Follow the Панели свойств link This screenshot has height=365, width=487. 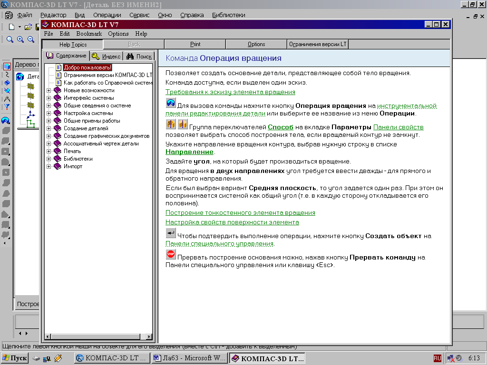[x=399, y=127]
